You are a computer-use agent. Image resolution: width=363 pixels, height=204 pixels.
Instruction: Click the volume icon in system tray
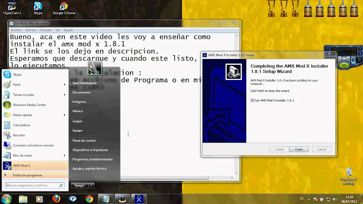[x=335, y=199]
